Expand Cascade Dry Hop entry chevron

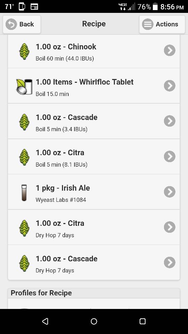click(170, 262)
